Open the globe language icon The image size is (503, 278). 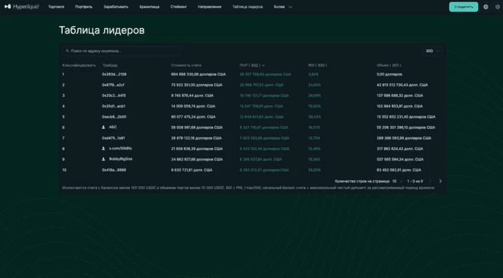point(486,7)
